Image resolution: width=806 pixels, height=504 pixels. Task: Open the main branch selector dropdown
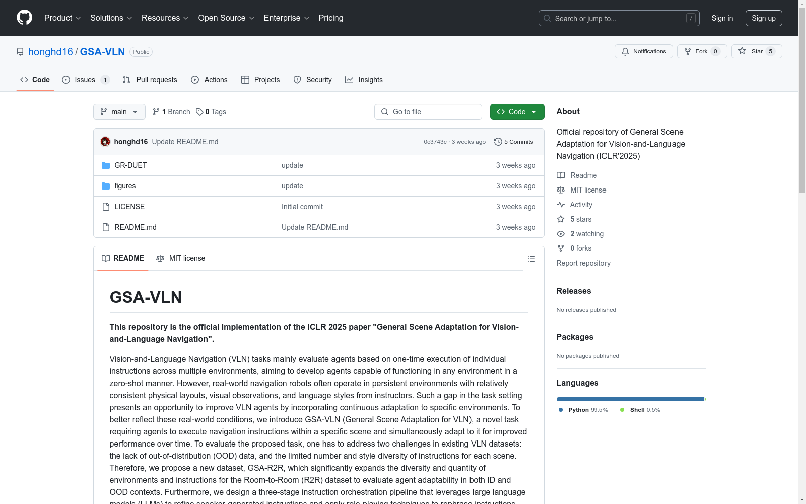point(119,112)
